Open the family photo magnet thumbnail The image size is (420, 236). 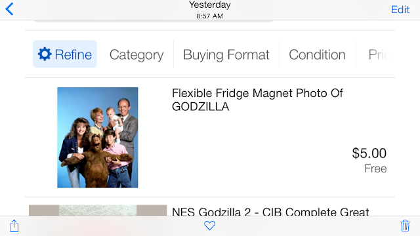(x=98, y=137)
